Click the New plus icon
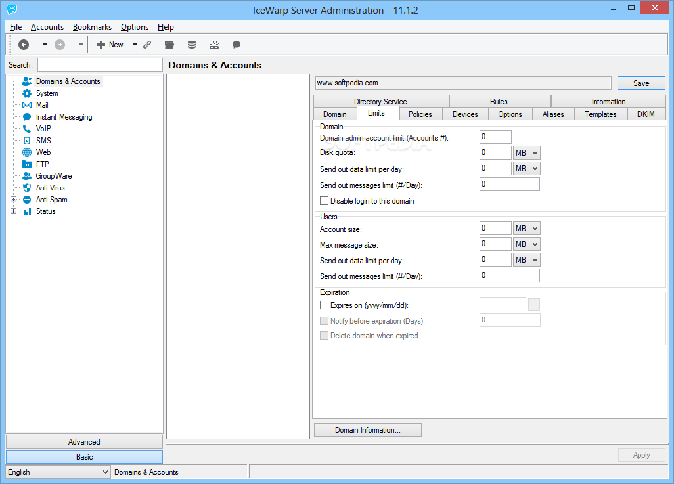Image resolution: width=674 pixels, height=484 pixels. click(101, 44)
